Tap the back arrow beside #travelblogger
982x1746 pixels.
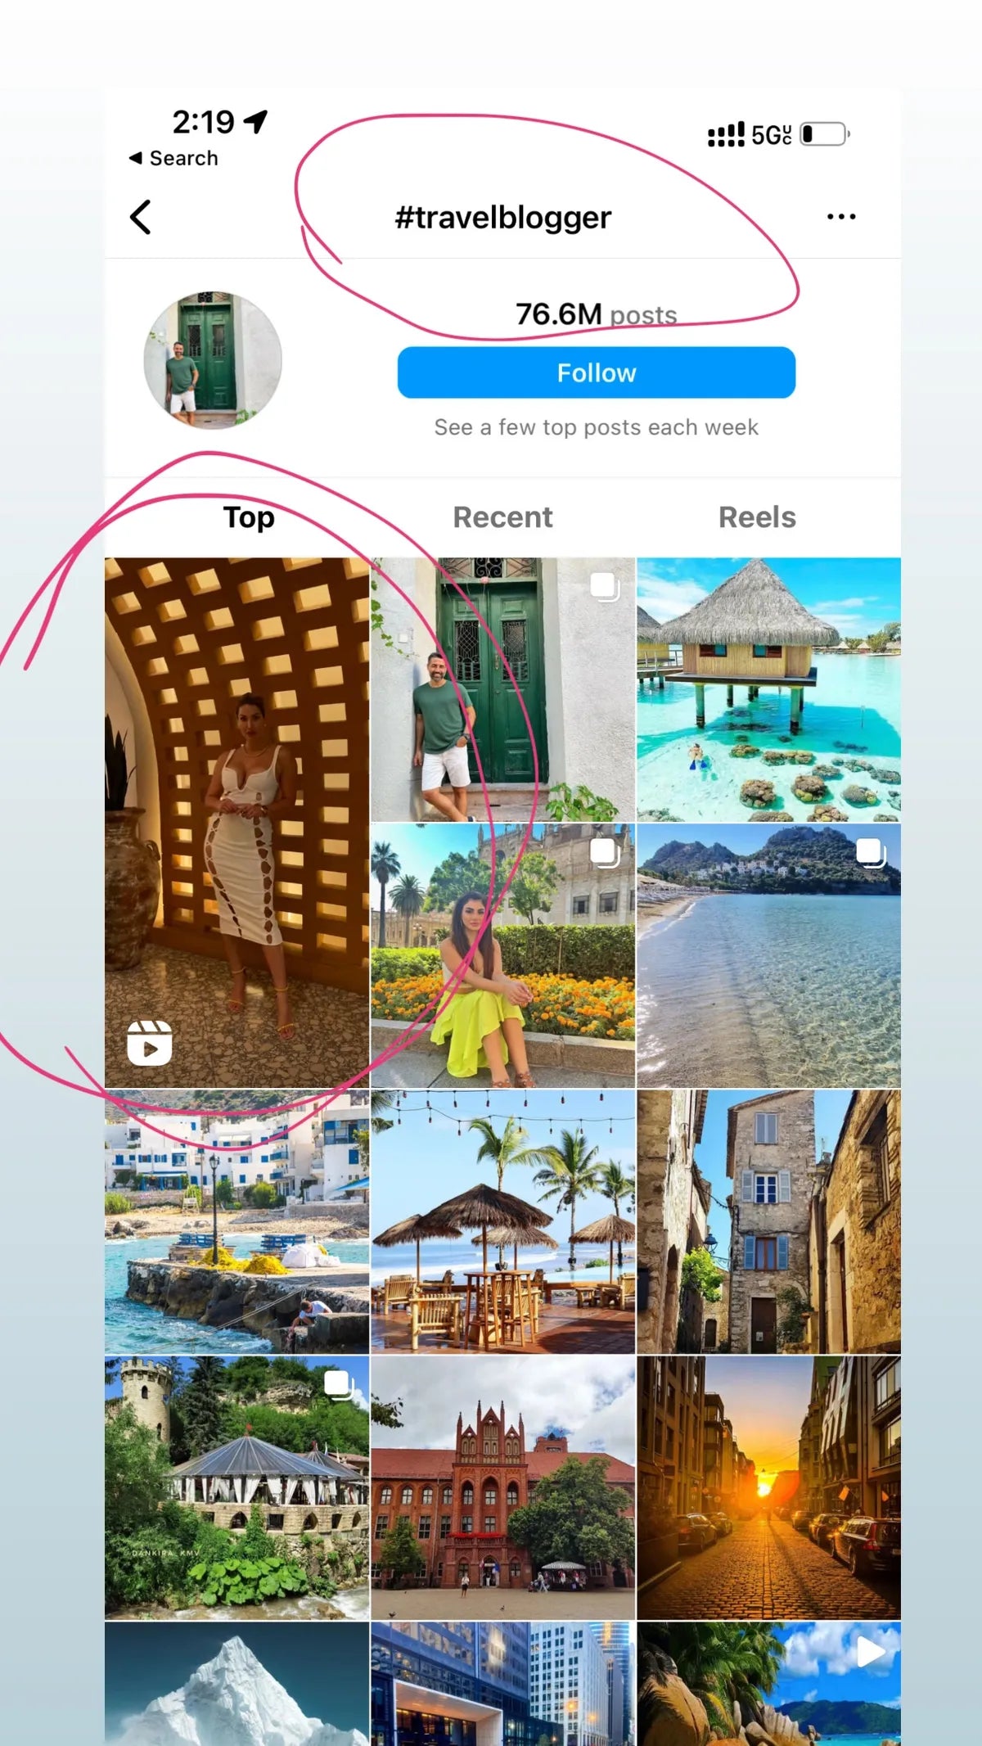click(141, 217)
